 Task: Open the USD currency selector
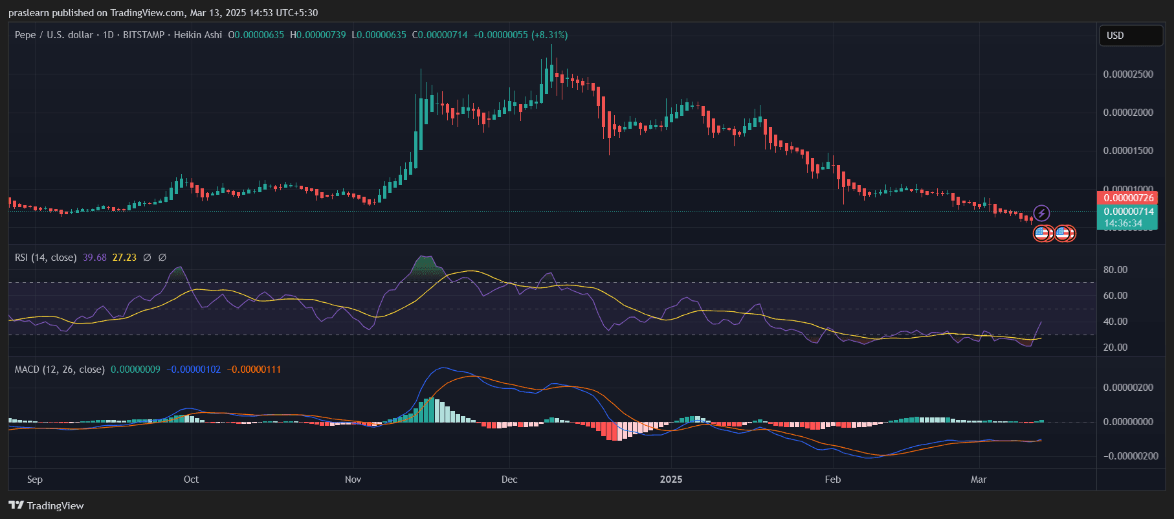tap(1131, 36)
